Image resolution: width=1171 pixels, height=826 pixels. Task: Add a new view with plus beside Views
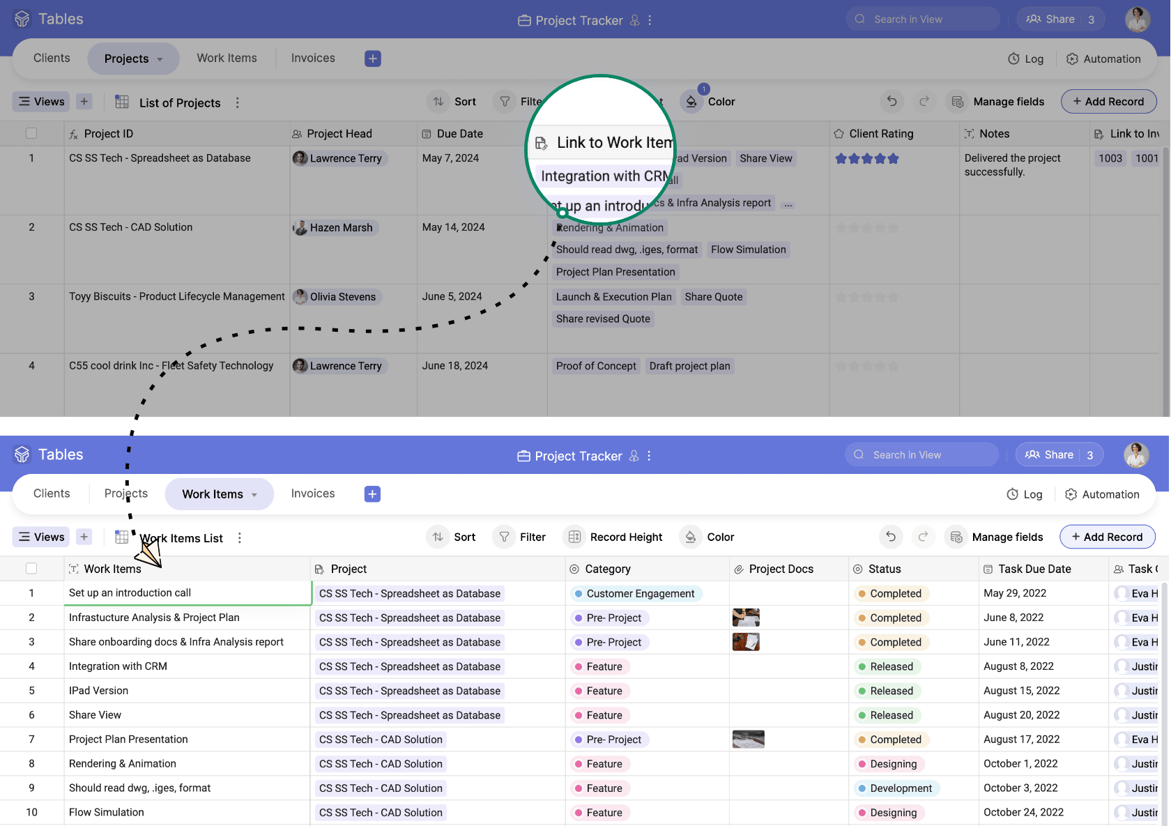[x=84, y=537]
